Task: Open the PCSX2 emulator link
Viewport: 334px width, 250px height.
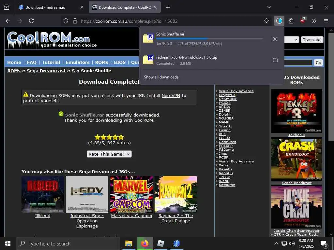Action: point(224,103)
